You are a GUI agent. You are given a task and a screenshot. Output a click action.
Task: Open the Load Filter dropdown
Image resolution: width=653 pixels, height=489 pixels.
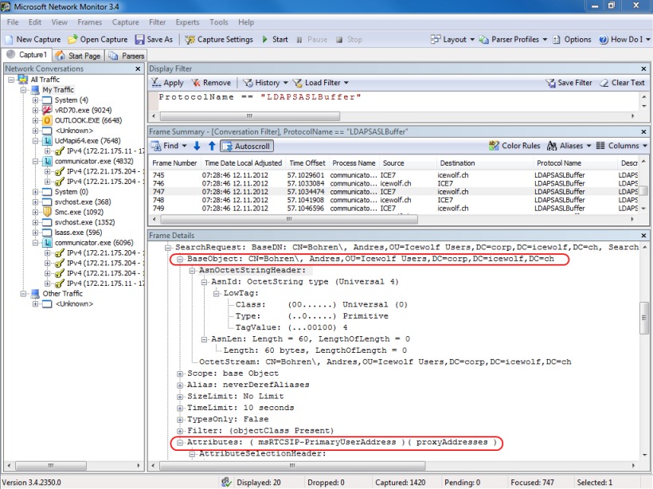pos(321,83)
